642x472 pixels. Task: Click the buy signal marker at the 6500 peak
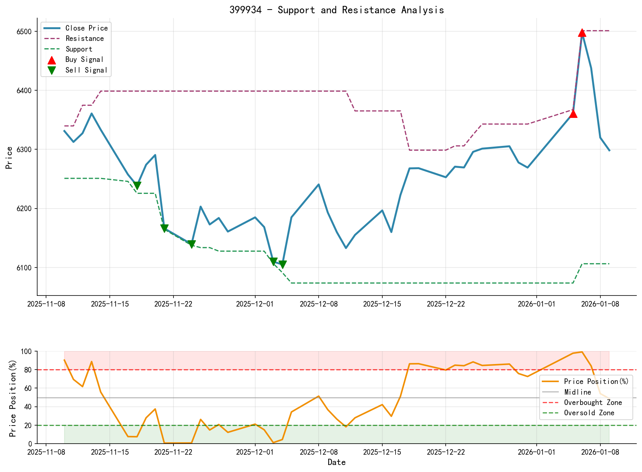click(583, 34)
